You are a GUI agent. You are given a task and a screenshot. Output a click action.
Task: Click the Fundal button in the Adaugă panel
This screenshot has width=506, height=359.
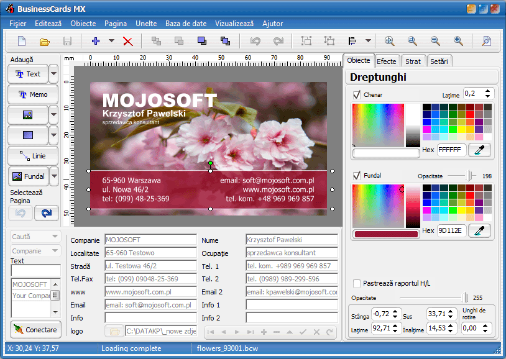point(29,176)
